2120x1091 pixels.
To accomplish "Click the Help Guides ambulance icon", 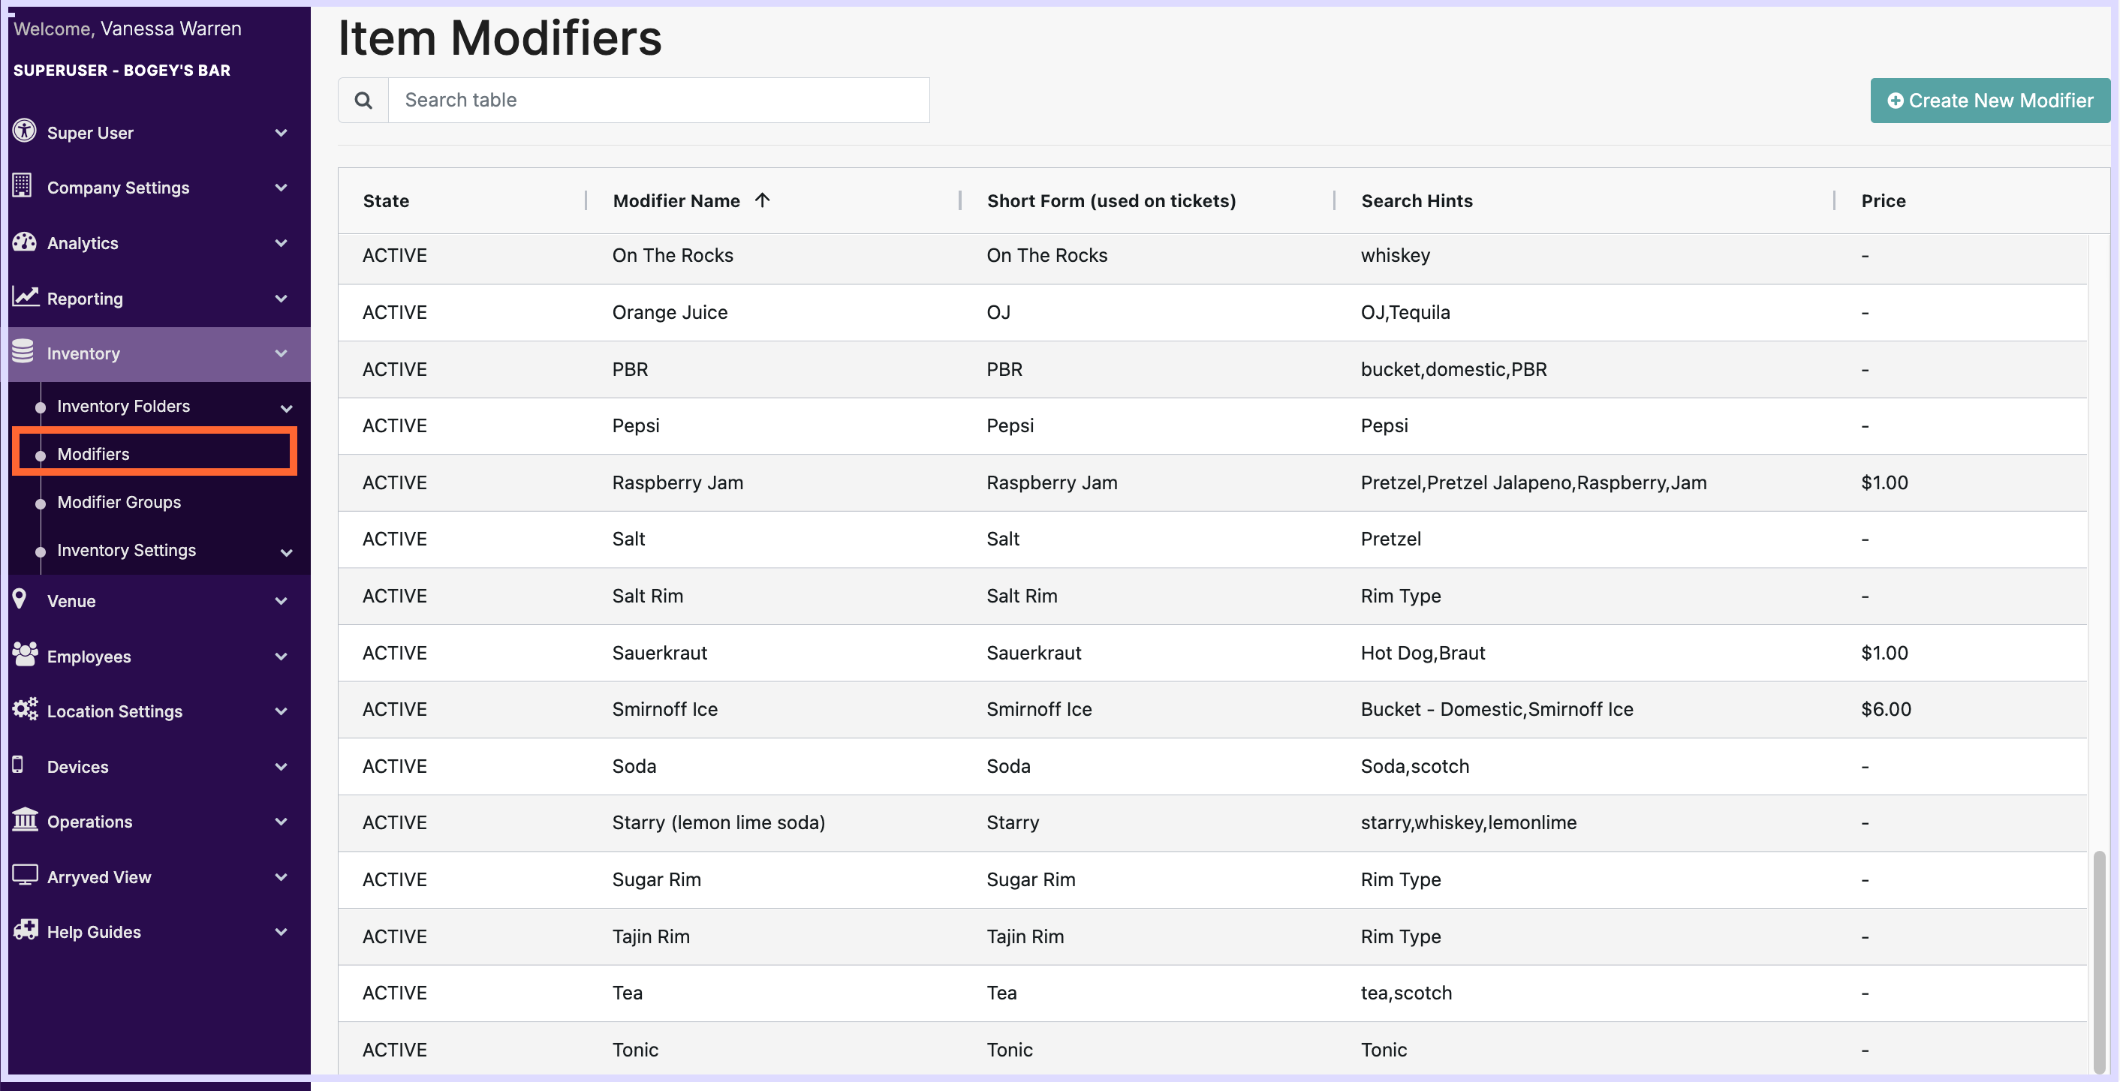I will [x=26, y=930].
